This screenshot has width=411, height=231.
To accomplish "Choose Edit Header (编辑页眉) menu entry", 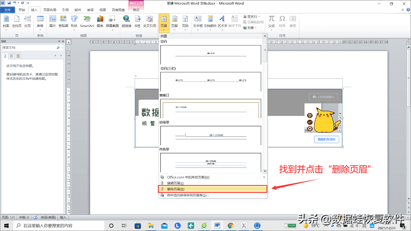I will coord(213,183).
